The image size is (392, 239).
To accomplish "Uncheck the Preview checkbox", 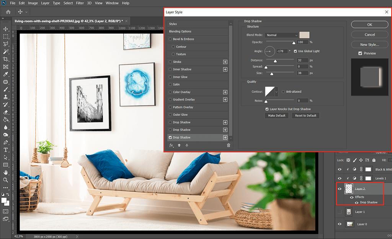I will [x=360, y=54].
